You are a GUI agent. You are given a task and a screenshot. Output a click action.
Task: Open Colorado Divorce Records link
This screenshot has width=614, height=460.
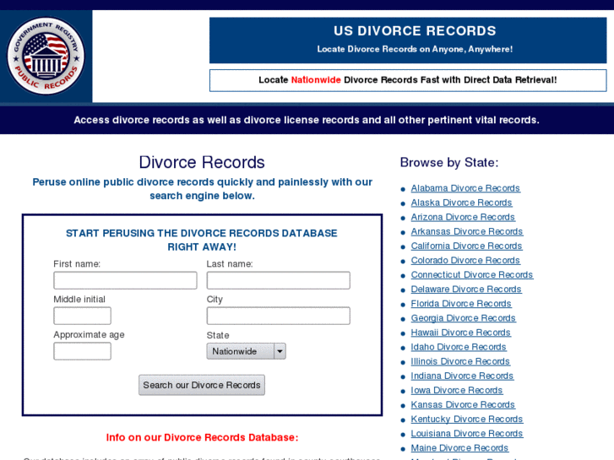tap(465, 260)
